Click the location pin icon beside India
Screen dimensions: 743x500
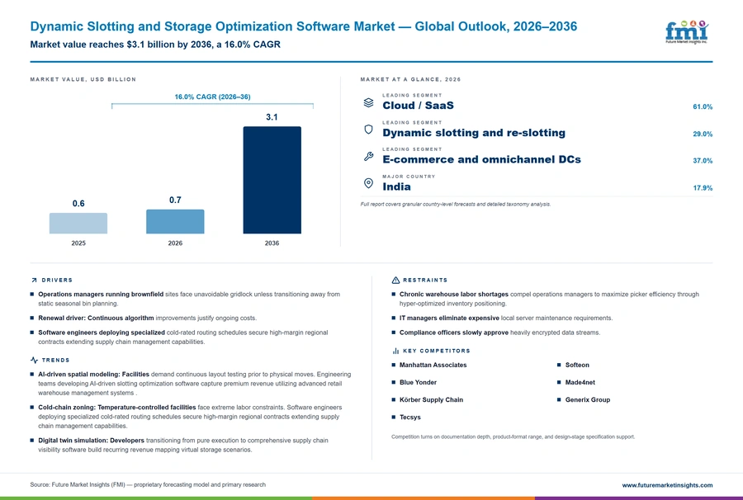[x=369, y=183]
